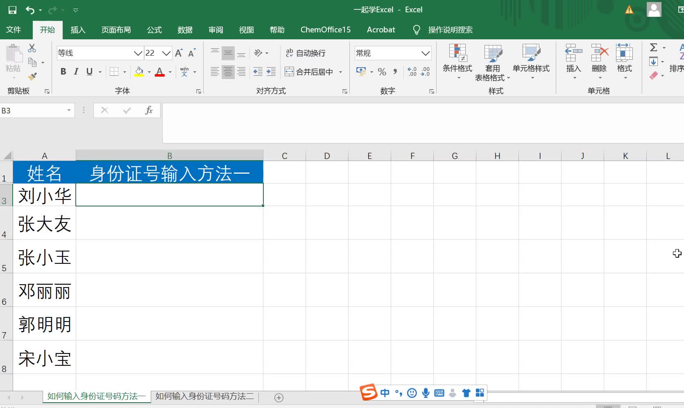
Task: Select the Format Painter brush
Action: click(x=32, y=76)
